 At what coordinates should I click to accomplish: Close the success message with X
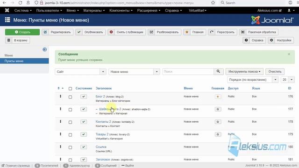coord(289,54)
